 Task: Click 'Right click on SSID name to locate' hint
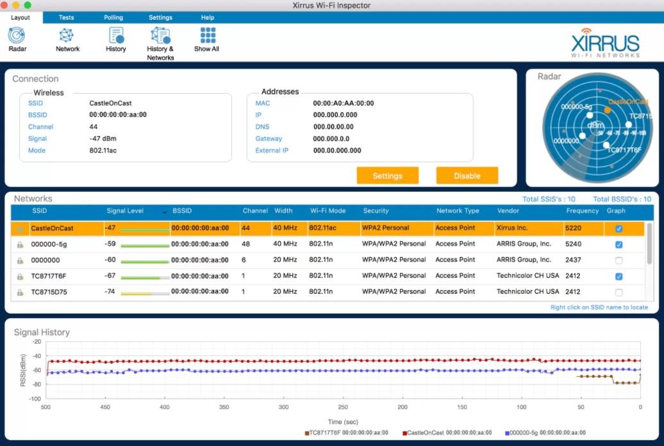[x=599, y=307]
